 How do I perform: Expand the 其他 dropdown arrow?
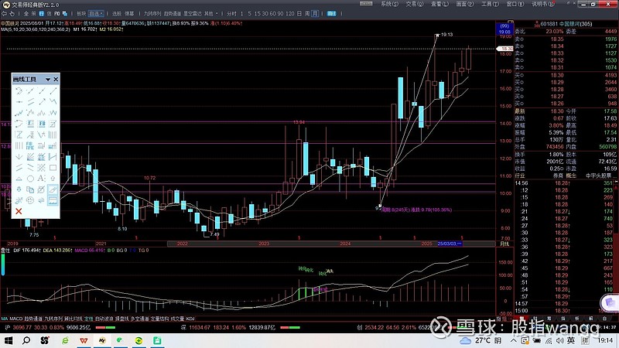point(217,13)
